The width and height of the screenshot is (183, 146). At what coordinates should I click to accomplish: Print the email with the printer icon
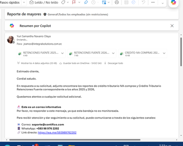117,2
